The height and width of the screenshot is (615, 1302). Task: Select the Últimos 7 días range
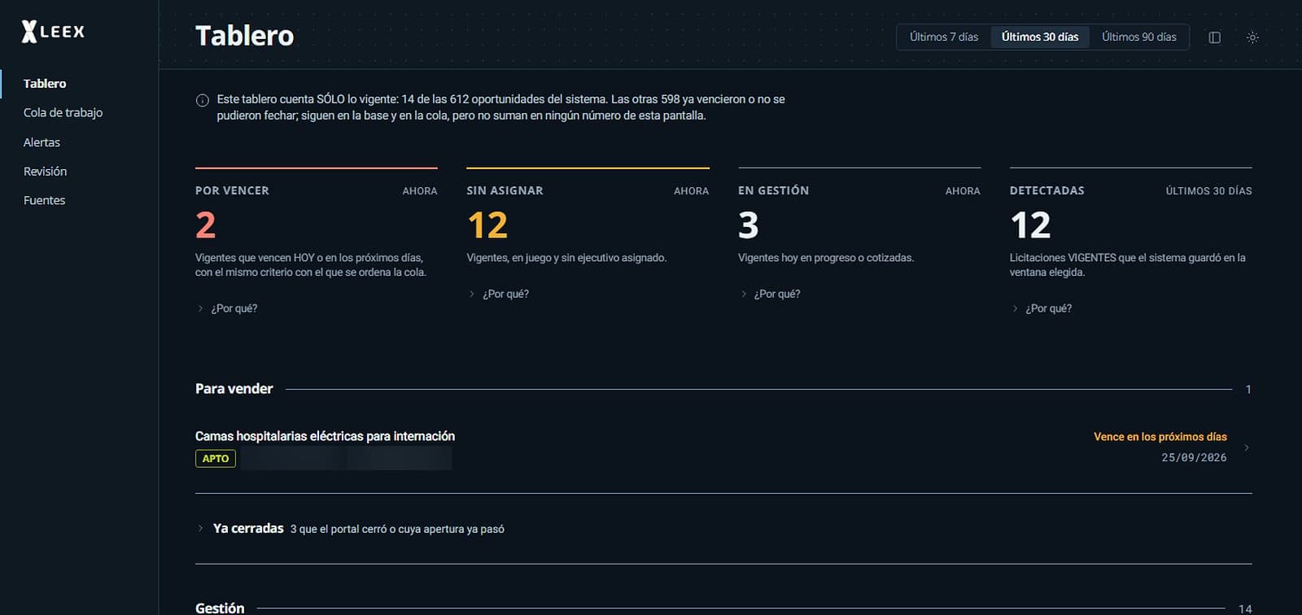pos(944,37)
